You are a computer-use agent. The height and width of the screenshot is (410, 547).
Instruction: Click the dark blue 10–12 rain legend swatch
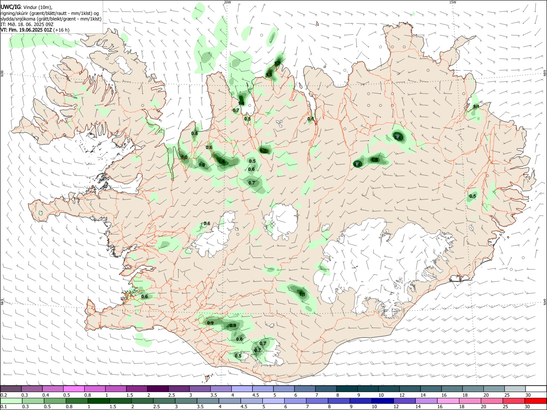click(x=382, y=401)
